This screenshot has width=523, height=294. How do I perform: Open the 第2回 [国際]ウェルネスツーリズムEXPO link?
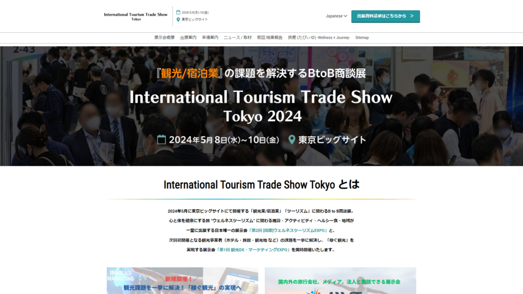288,230
